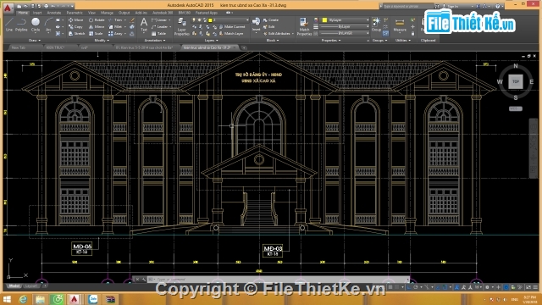
Task: Open Internet Explorer from taskbar
Action: pyautogui.click(x=23, y=299)
